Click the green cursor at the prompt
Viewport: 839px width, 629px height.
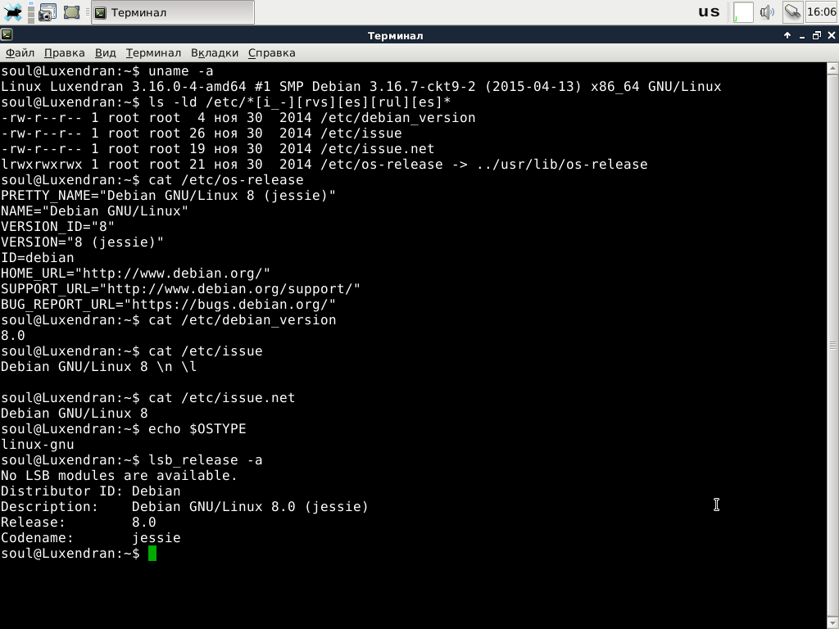tap(152, 553)
